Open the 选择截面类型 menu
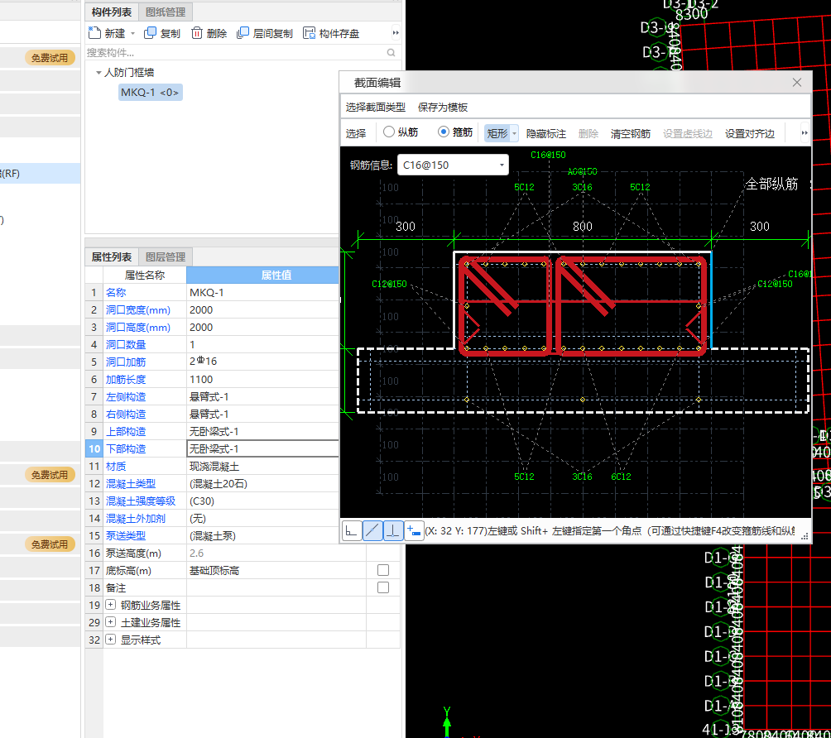Viewport: 831px width, 738px height. tap(375, 108)
